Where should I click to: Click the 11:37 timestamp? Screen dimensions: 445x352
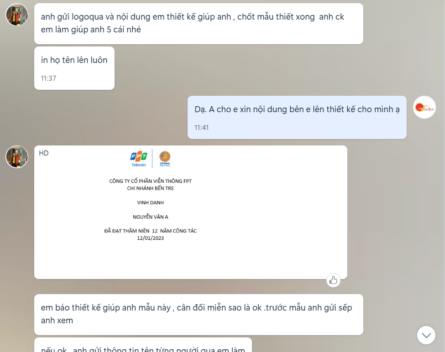(x=48, y=78)
